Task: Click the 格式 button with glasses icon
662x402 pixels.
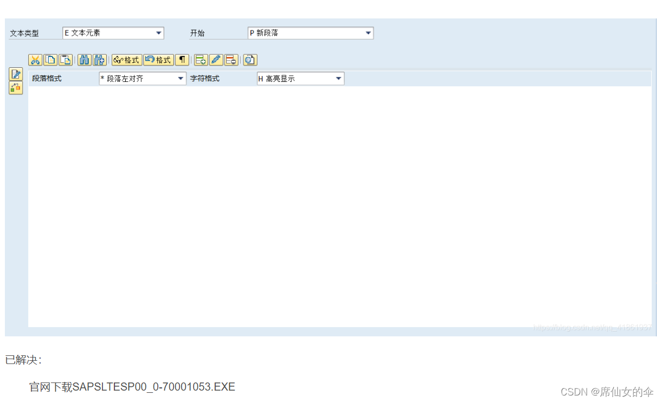Action: coord(127,60)
